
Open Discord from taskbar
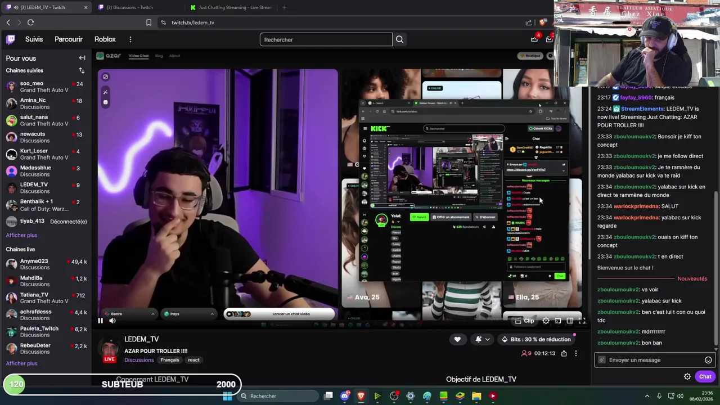(345, 396)
